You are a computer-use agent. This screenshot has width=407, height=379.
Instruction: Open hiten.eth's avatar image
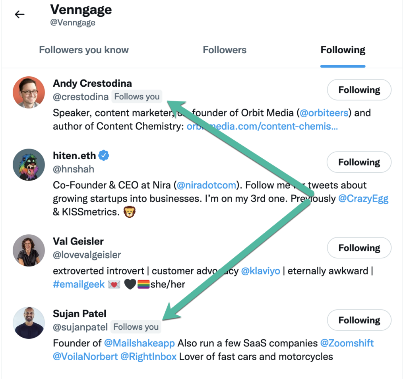(29, 165)
